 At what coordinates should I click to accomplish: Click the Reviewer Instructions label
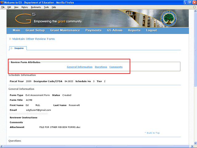(23, 117)
